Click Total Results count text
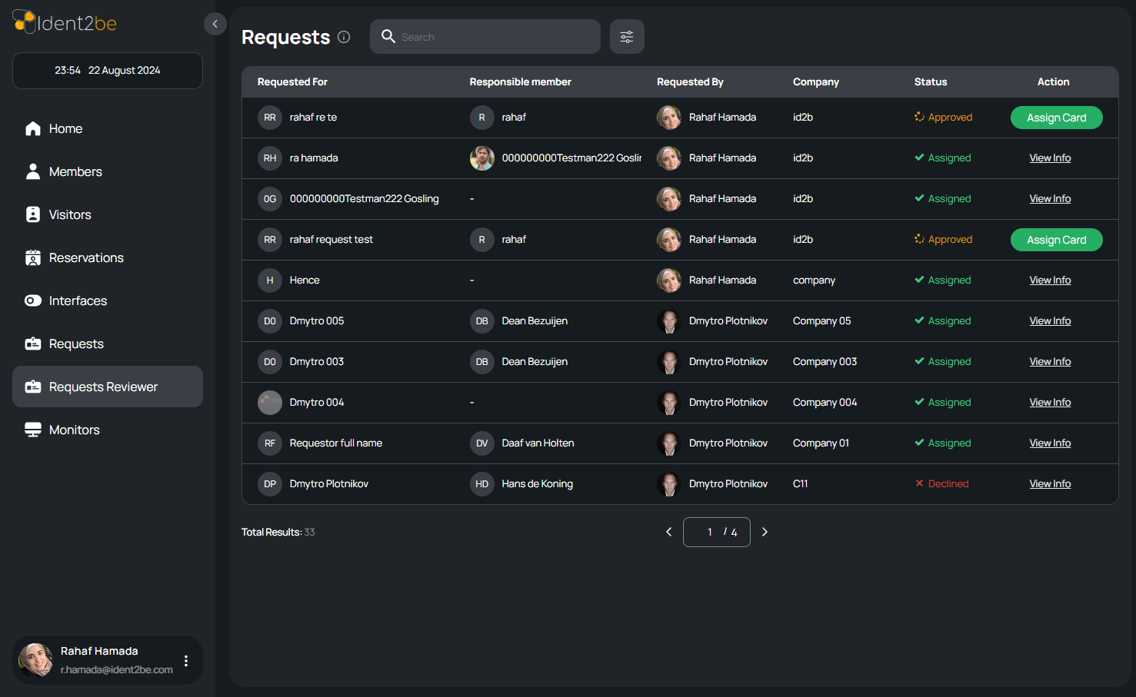 [x=278, y=532]
